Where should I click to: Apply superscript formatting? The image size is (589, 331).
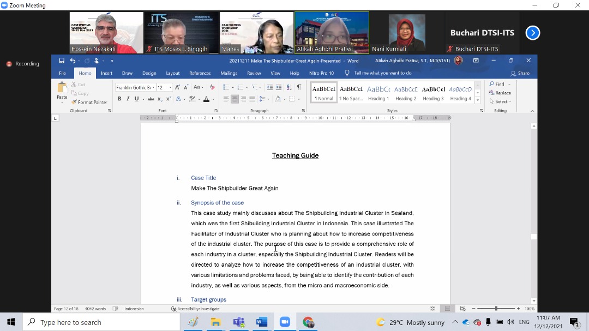169,99
